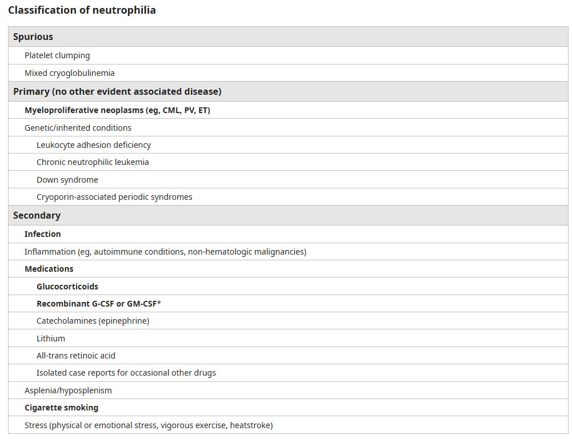Click the Cryoporin-associated periodic syndromes entry
This screenshot has height=439, width=572.
[114, 197]
